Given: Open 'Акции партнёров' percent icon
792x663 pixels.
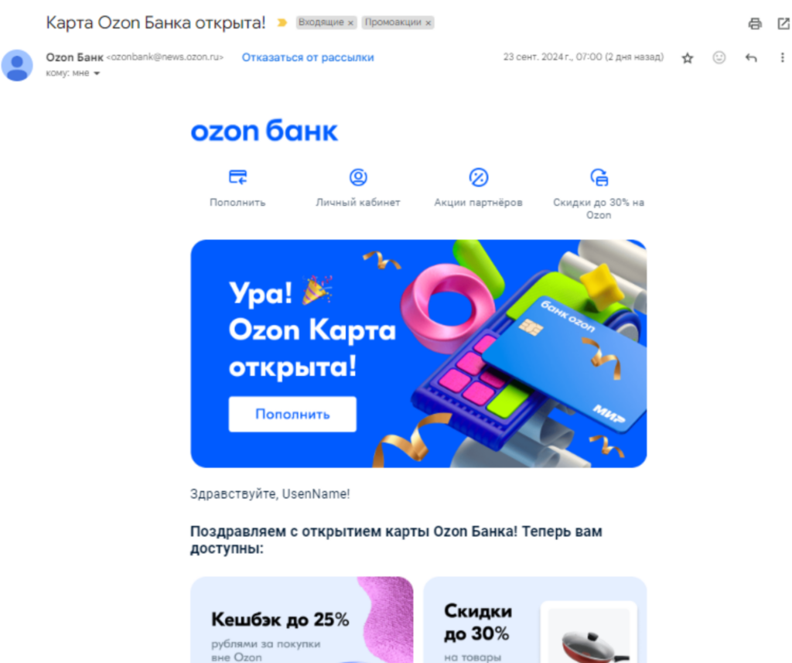Looking at the screenshot, I should 478,177.
